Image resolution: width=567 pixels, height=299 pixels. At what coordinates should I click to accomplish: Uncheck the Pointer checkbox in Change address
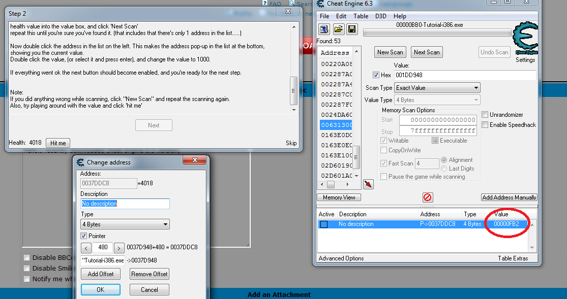click(83, 236)
